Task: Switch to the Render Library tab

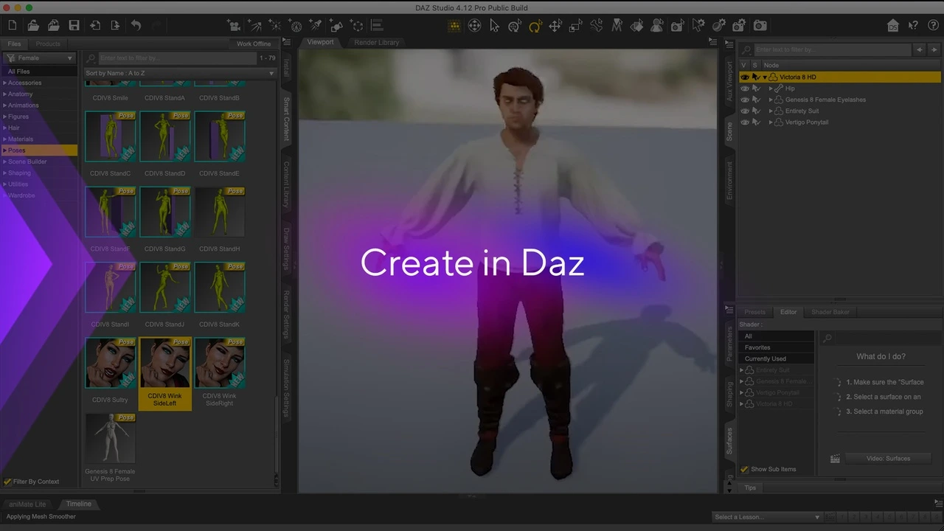Action: [x=376, y=42]
